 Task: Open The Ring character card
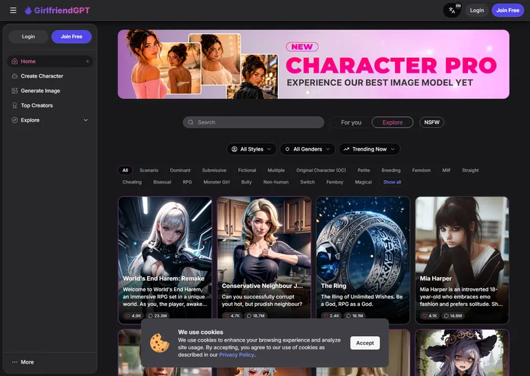[363, 261]
